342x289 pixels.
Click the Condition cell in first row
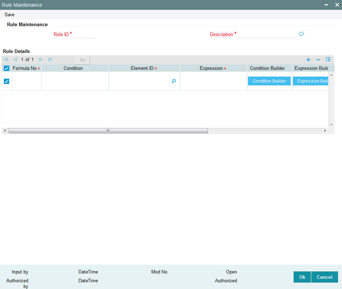click(x=75, y=81)
